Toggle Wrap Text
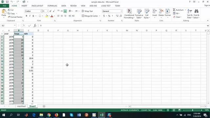210x118 pixels. tap(87, 11)
